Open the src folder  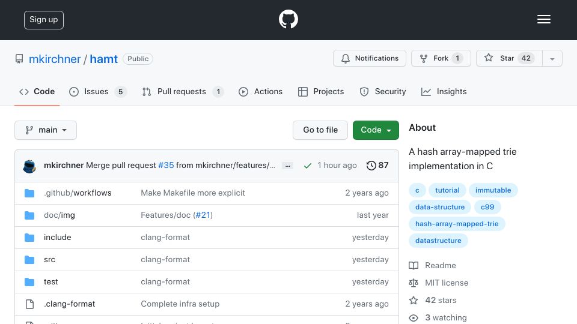click(x=49, y=260)
